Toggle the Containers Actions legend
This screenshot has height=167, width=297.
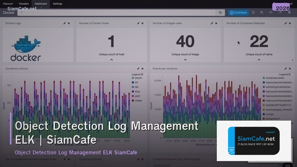(x=137, y=75)
